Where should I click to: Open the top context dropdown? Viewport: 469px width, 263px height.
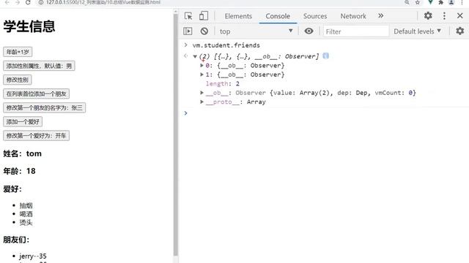click(x=256, y=31)
